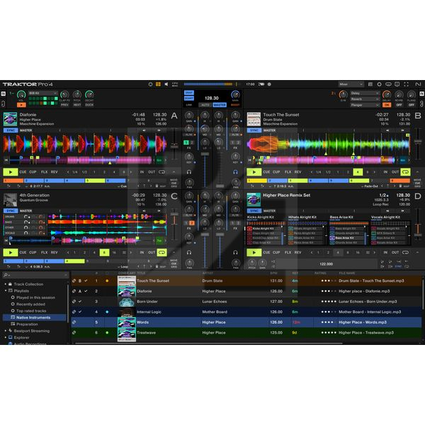Set loop IN point on Deck A

click(x=142, y=172)
